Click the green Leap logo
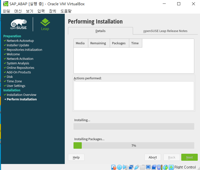 (x=45, y=24)
